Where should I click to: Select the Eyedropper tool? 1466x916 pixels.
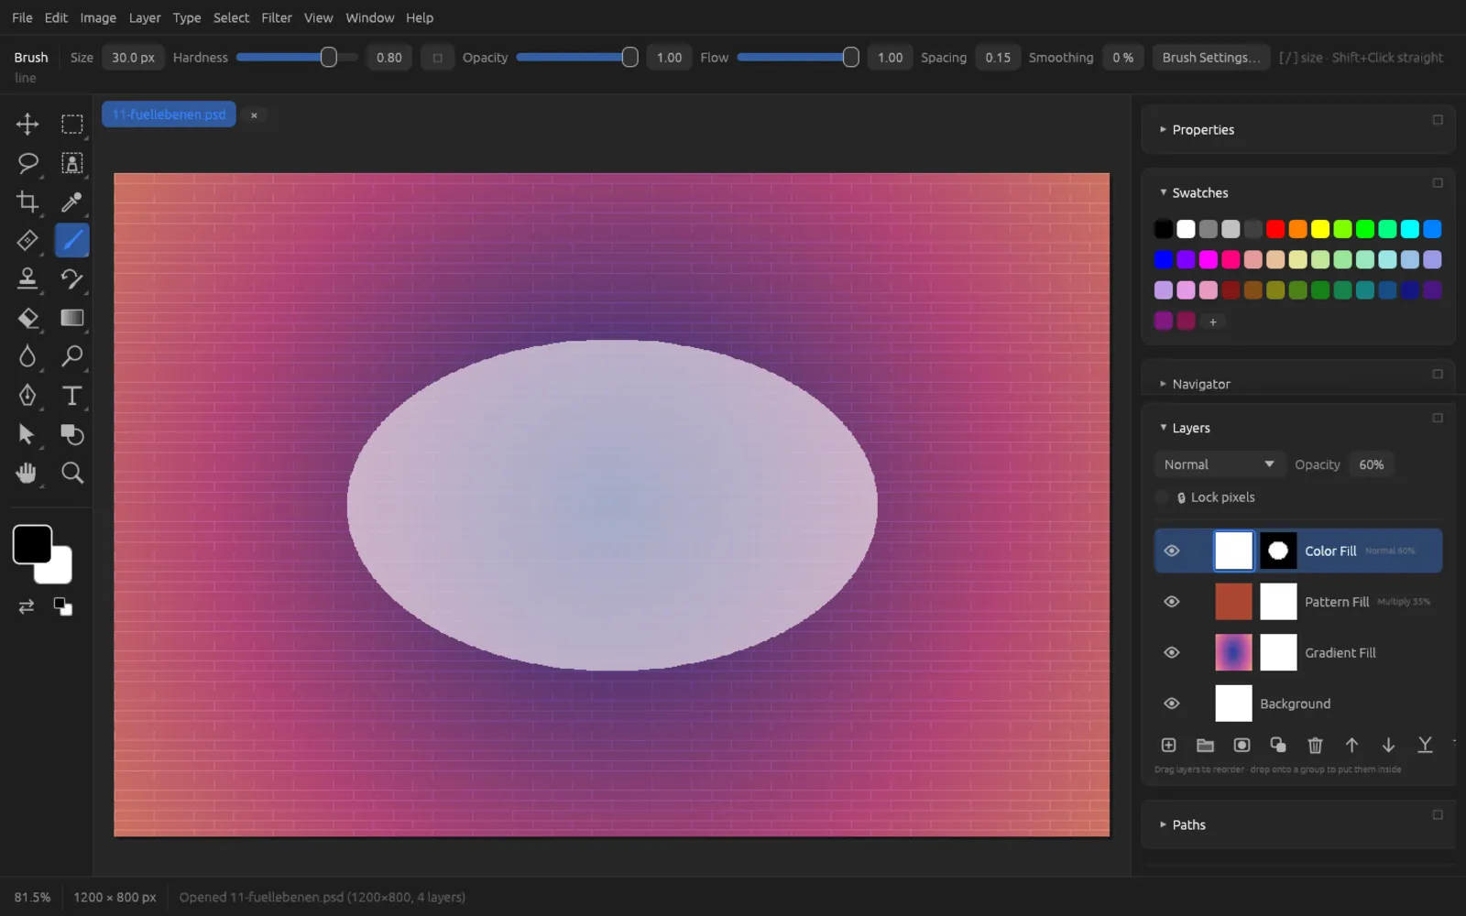point(71,202)
